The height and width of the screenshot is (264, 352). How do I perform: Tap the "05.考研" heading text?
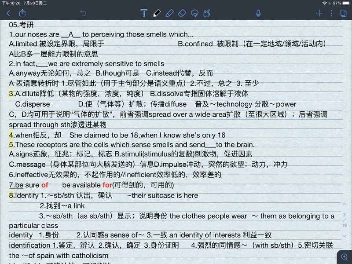point(22,24)
